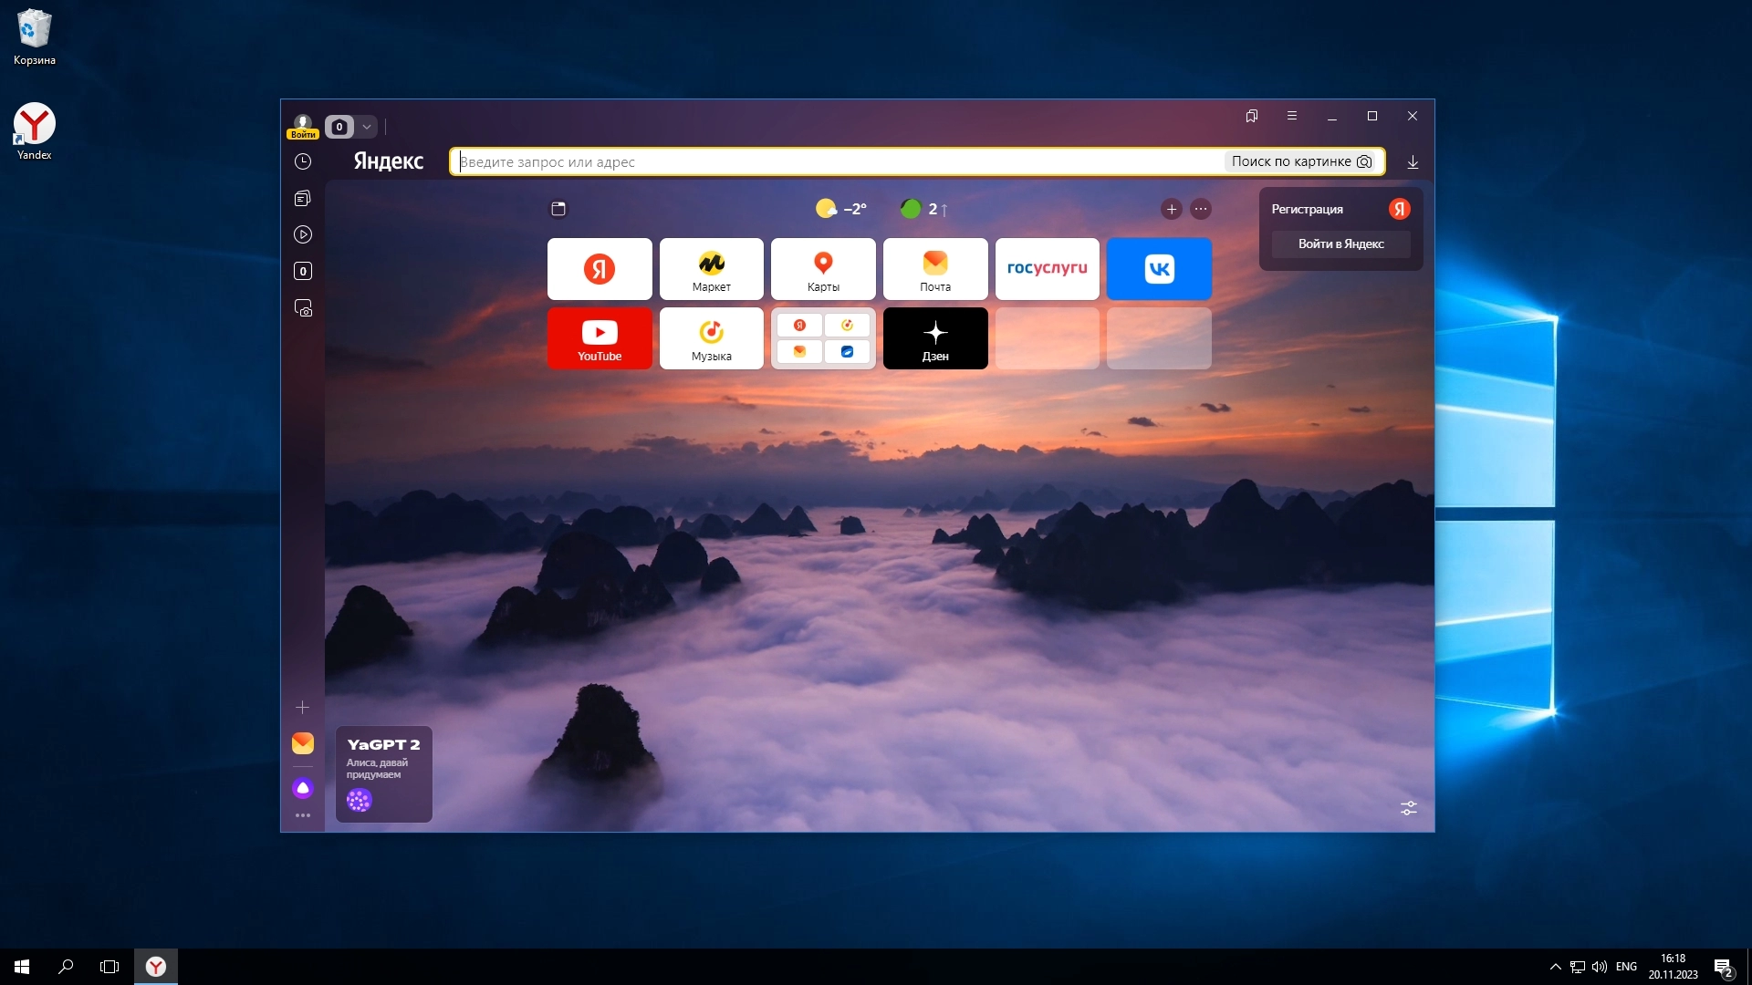Add new tableau site with plus button
The width and height of the screenshot is (1752, 985).
coord(1172,209)
